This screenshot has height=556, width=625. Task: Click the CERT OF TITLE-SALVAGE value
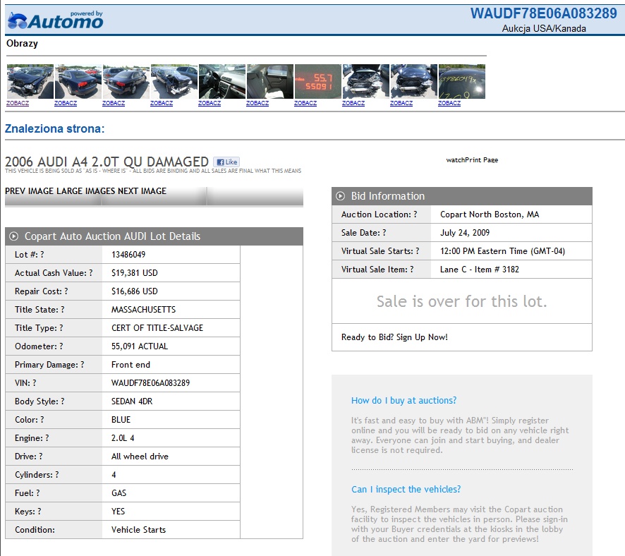(157, 328)
